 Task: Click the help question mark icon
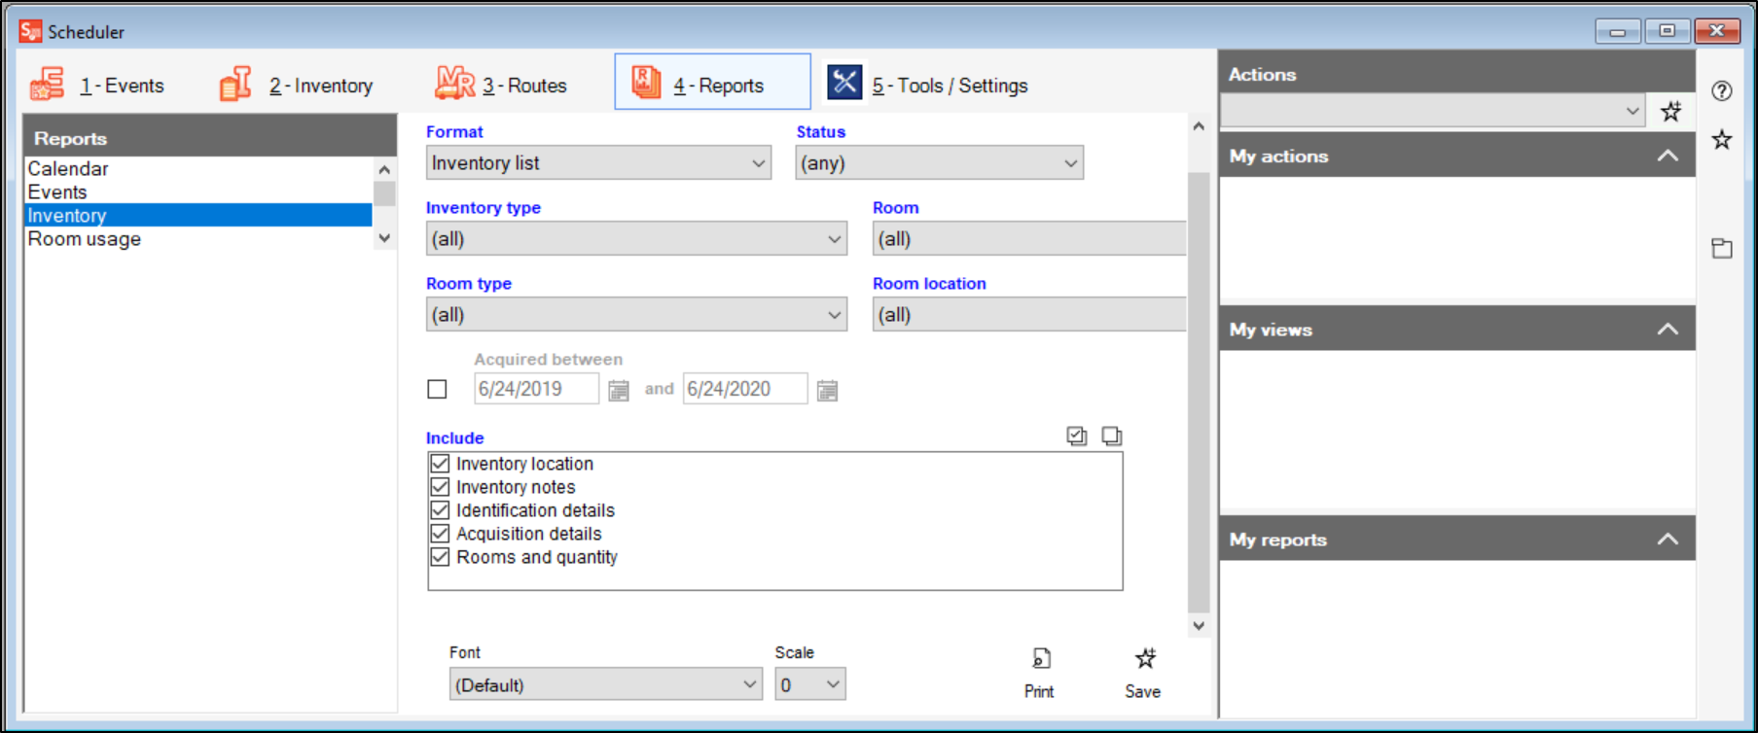(1722, 91)
